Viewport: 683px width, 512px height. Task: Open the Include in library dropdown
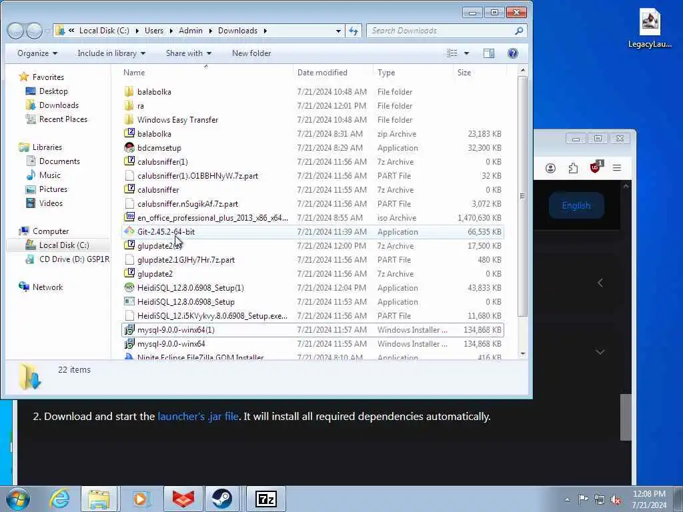point(111,53)
